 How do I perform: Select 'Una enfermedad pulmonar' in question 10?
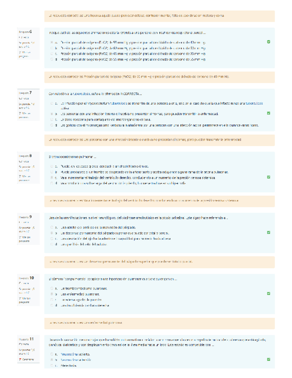pyautogui.click(x=52, y=294)
